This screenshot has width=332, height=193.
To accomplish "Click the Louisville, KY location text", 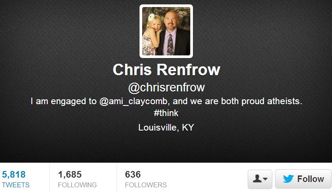I will (x=166, y=127).
